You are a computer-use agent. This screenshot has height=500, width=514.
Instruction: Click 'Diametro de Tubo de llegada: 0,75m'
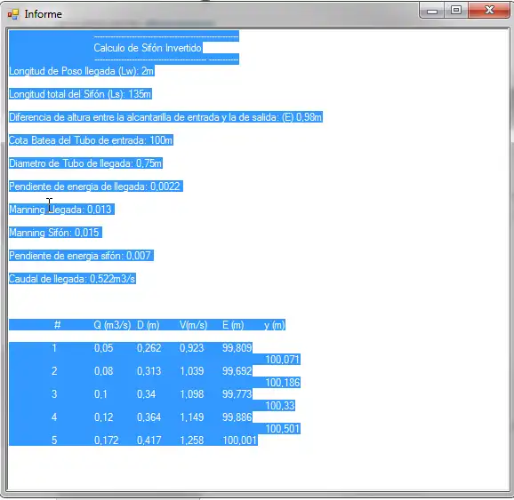(85, 163)
